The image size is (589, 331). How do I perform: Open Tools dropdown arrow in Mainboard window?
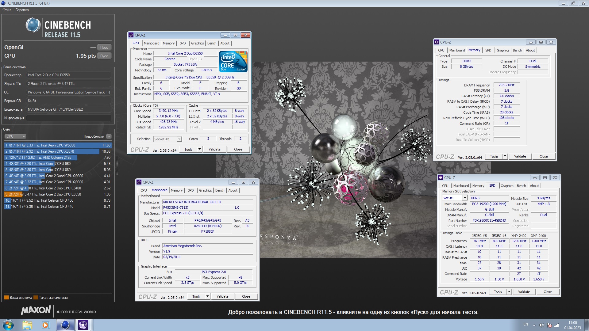pos(207,296)
